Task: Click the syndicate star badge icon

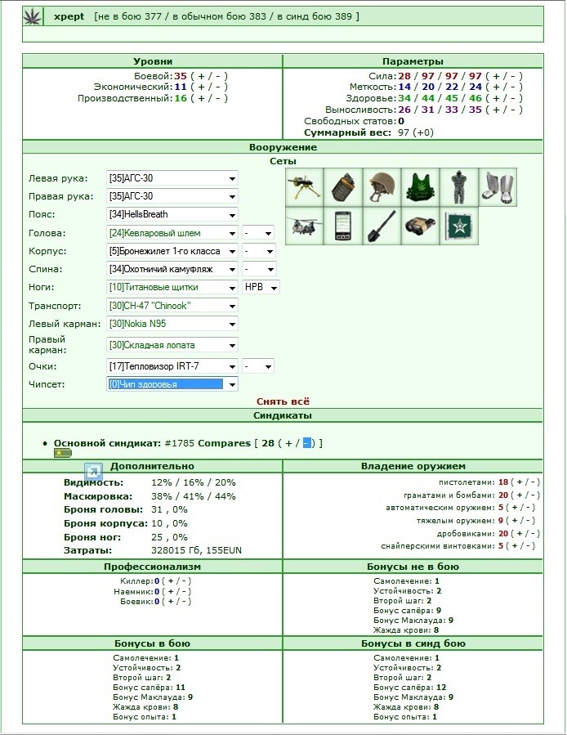Action: (x=62, y=453)
